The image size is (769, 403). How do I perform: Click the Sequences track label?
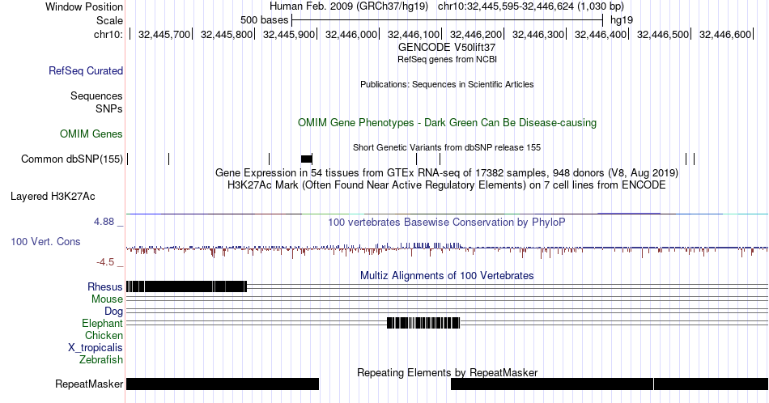point(96,96)
